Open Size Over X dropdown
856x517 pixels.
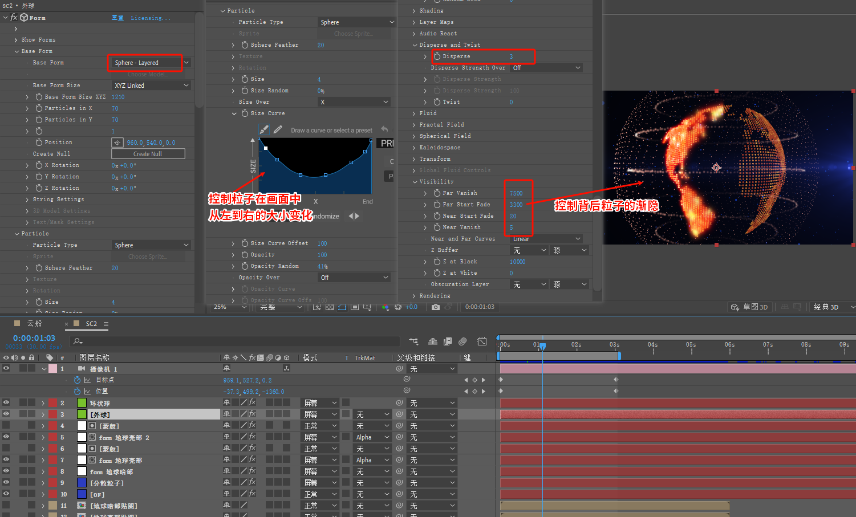click(354, 102)
